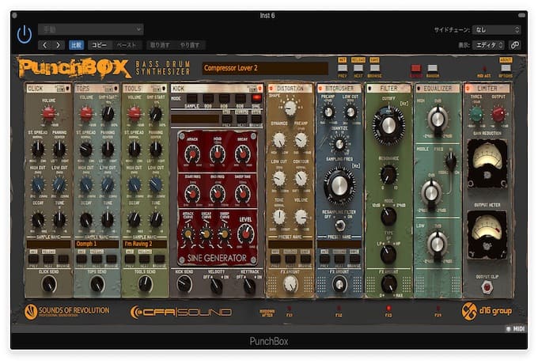
Task: Click the I'm Raving 2 sample name
Action: 145,244
